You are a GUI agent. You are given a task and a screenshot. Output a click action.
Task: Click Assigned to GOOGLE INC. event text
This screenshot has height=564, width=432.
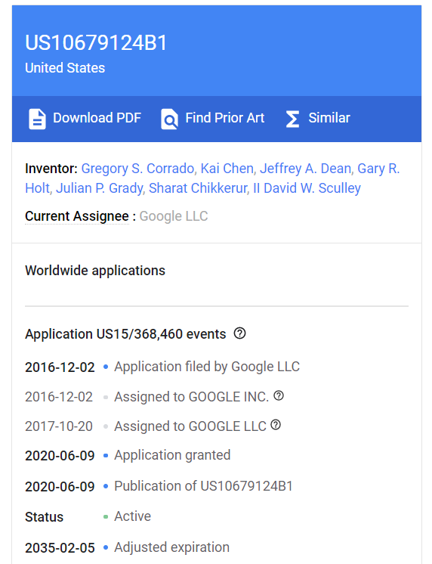point(192,397)
